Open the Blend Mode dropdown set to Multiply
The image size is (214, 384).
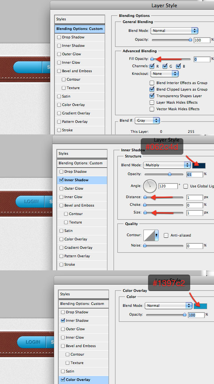pyautogui.click(x=167, y=165)
